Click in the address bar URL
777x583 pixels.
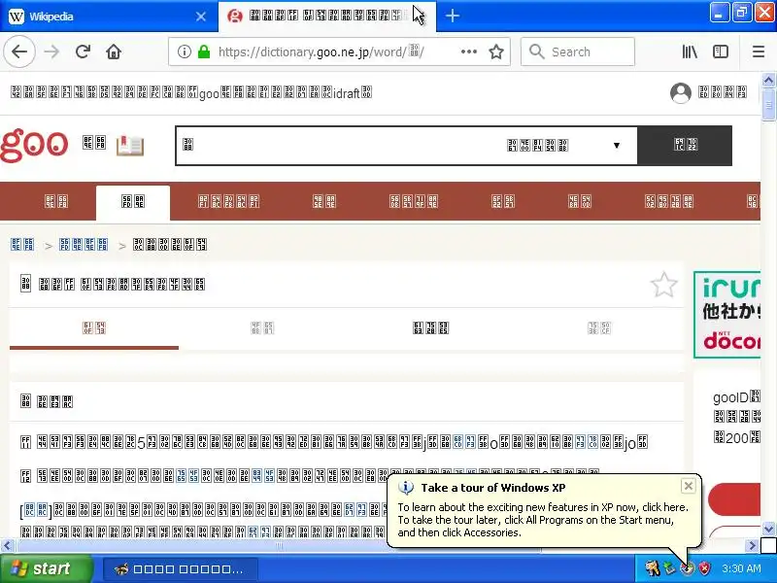coord(321,51)
